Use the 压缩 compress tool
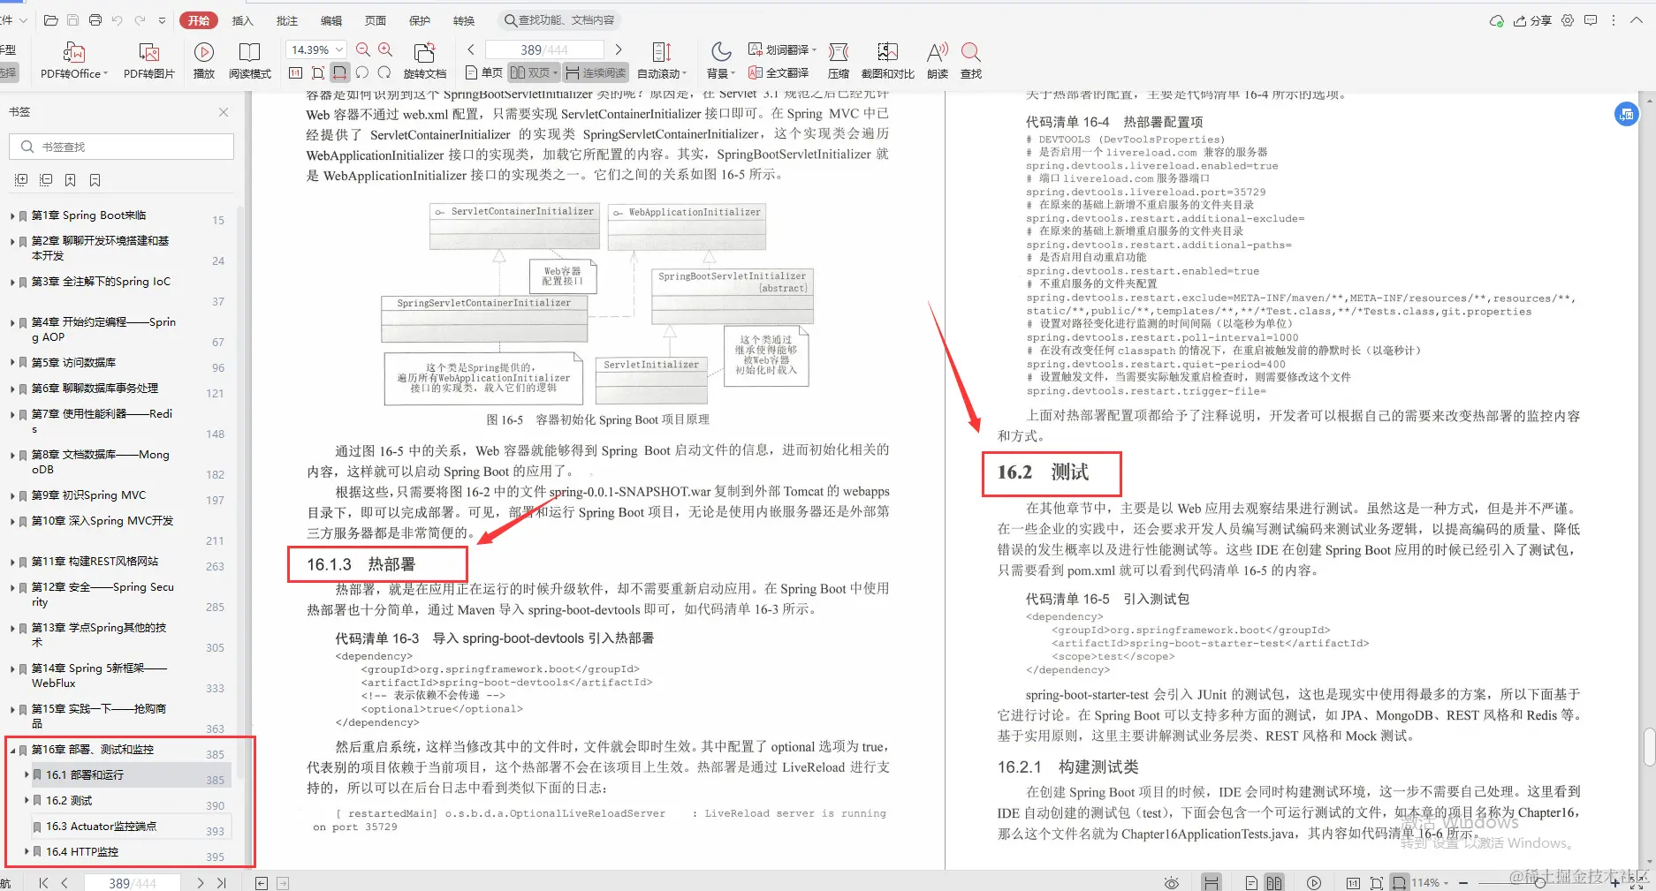1656x891 pixels. pos(837,59)
